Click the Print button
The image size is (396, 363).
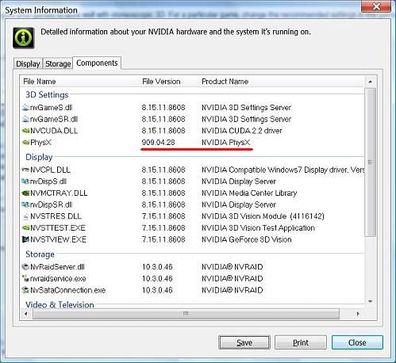pos(301,342)
